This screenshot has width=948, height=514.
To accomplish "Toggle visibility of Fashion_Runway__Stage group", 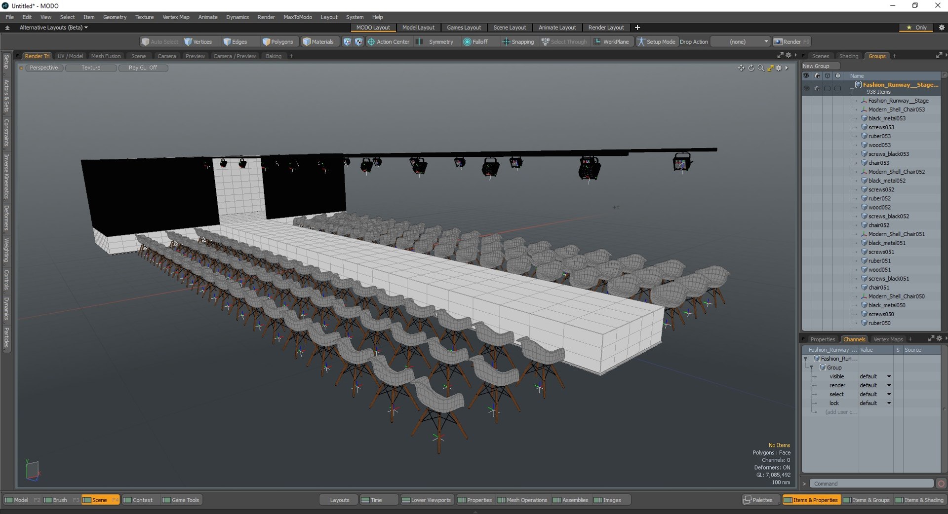I will tap(806, 88).
